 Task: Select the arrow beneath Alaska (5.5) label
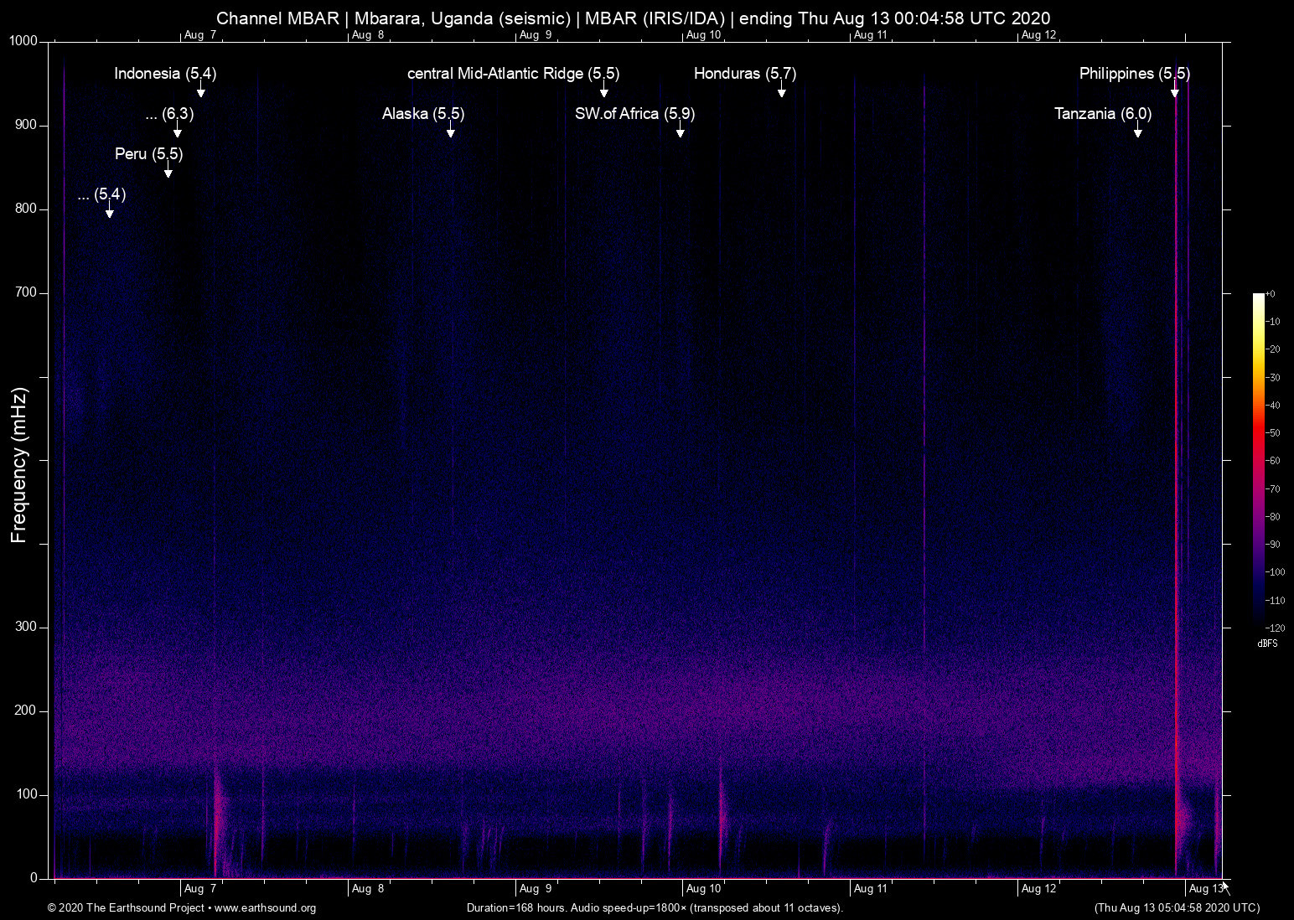(451, 132)
